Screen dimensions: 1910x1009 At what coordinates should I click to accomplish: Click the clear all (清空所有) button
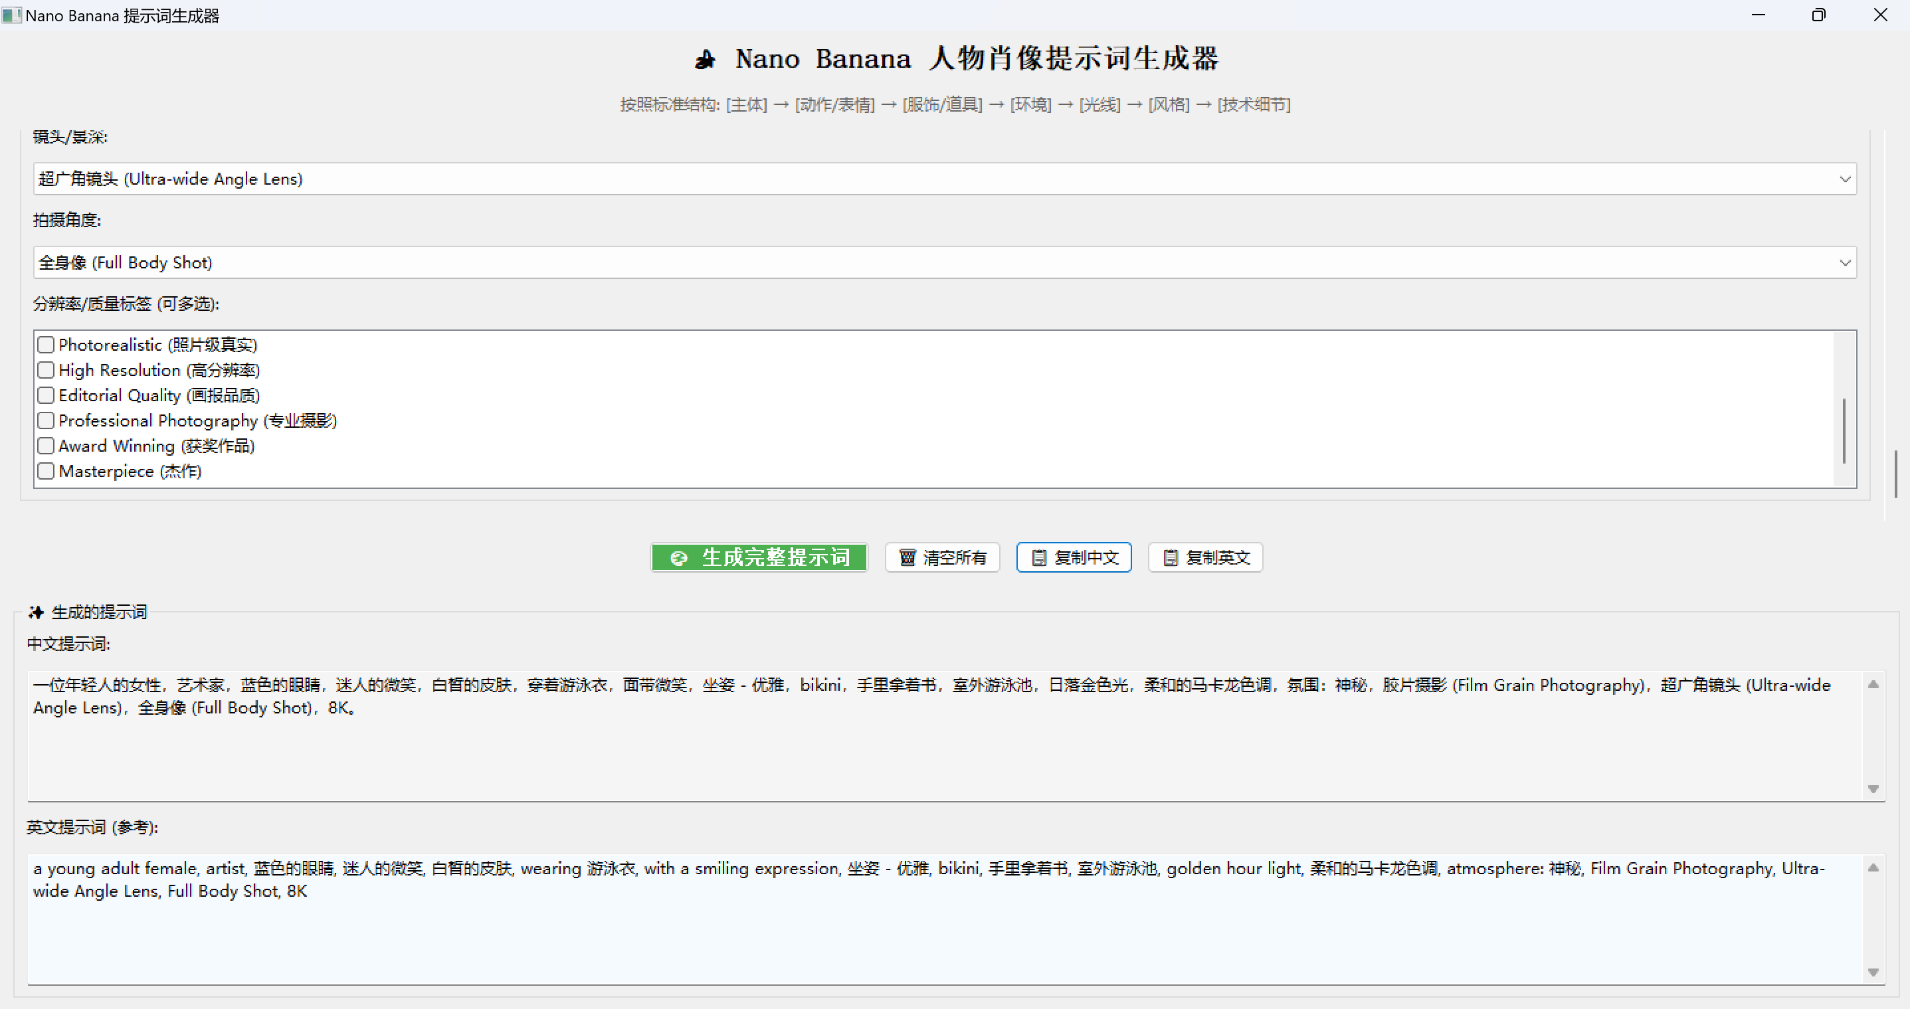click(x=941, y=557)
